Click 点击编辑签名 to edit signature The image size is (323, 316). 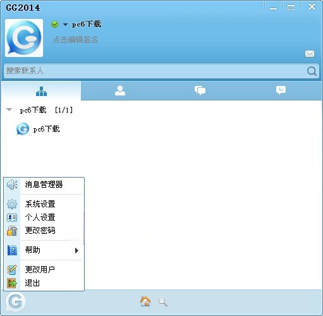coord(75,40)
